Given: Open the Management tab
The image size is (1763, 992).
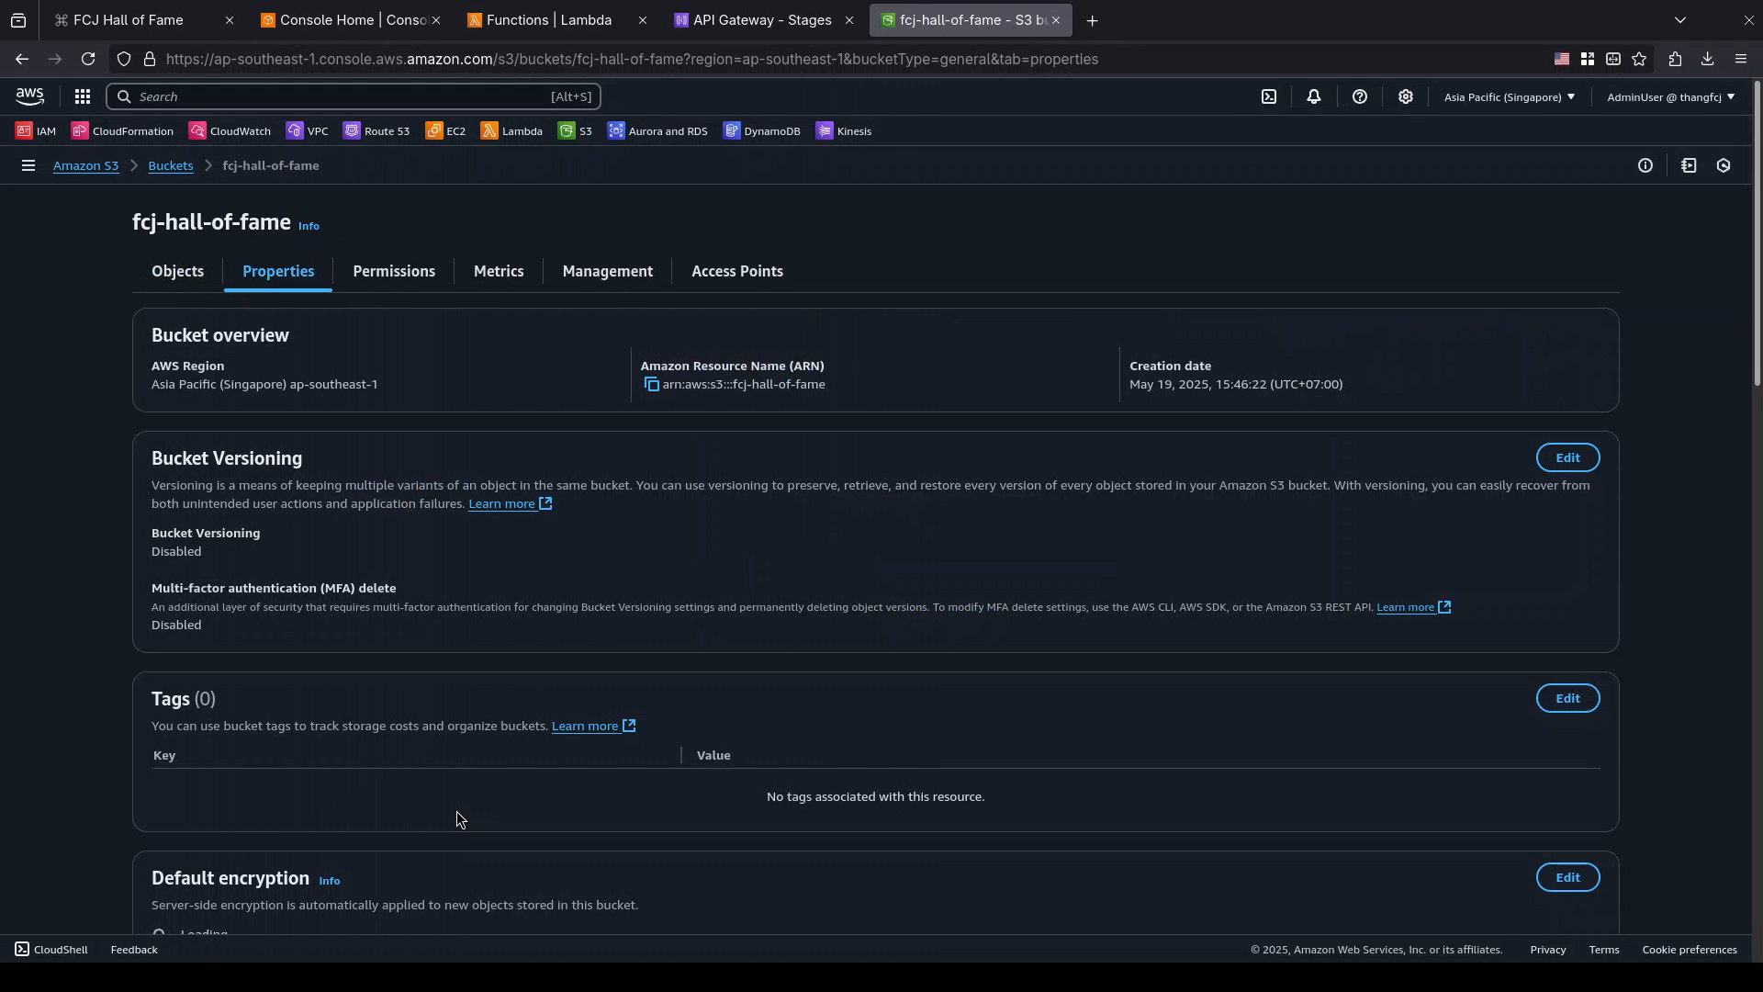Looking at the screenshot, I should [608, 272].
